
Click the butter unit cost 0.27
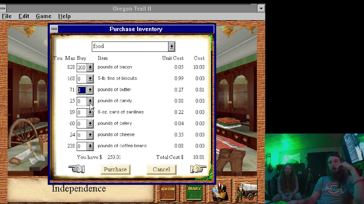click(x=179, y=90)
